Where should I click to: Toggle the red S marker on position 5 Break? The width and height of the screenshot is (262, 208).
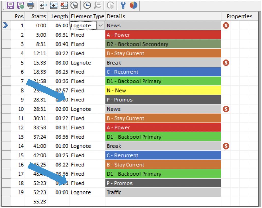(x=226, y=63)
